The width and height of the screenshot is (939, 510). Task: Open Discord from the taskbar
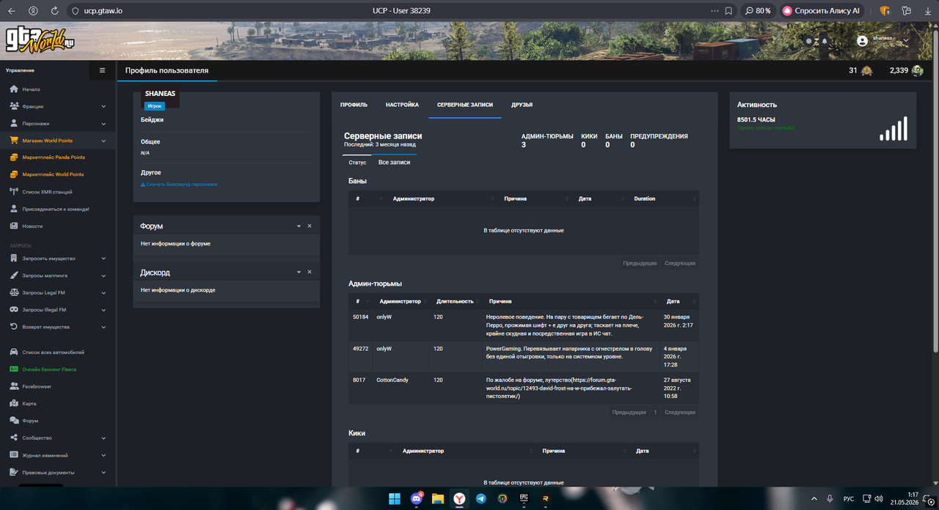(x=416, y=498)
